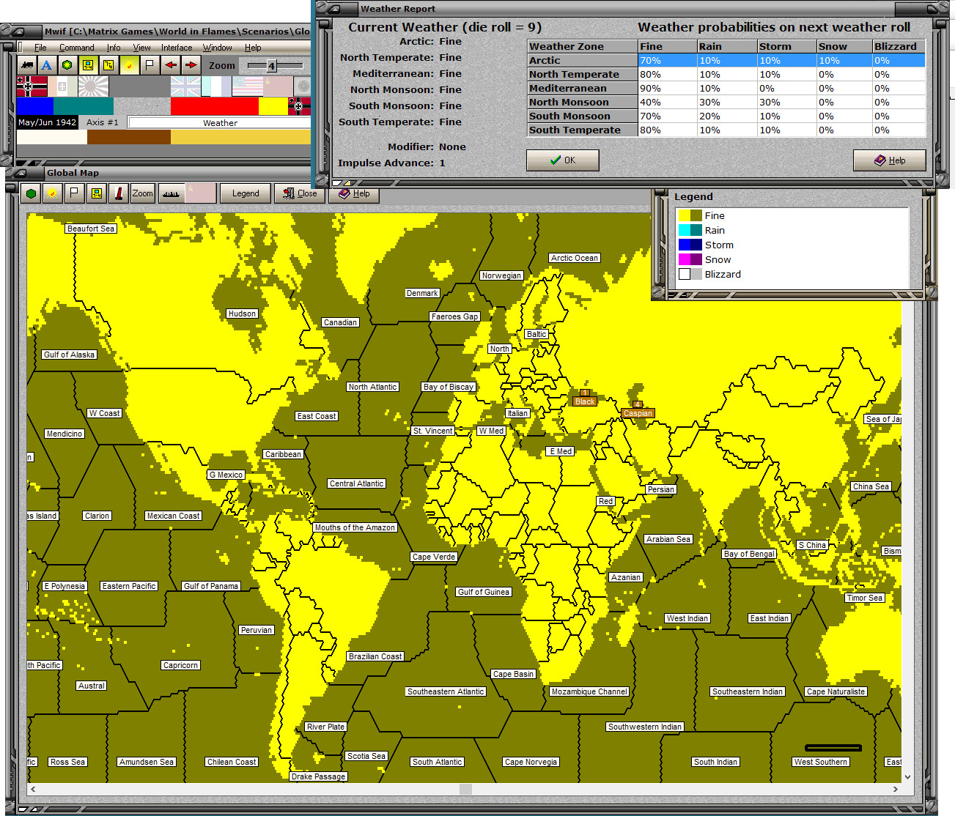Click the Zoom slider handle showing 4
This screenshot has width=955, height=816.
[271, 66]
